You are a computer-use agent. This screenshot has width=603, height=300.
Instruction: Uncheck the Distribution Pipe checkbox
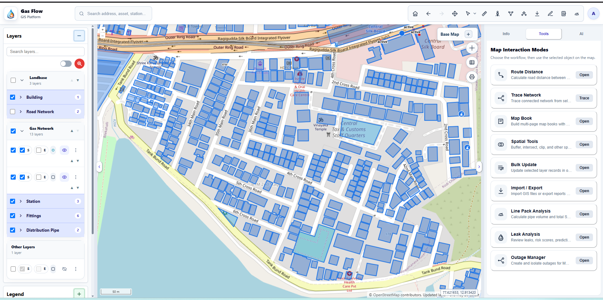[13, 230]
